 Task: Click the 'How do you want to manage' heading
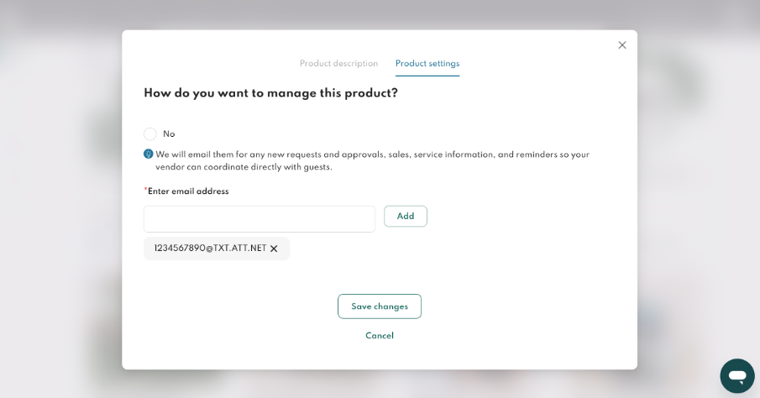click(271, 93)
